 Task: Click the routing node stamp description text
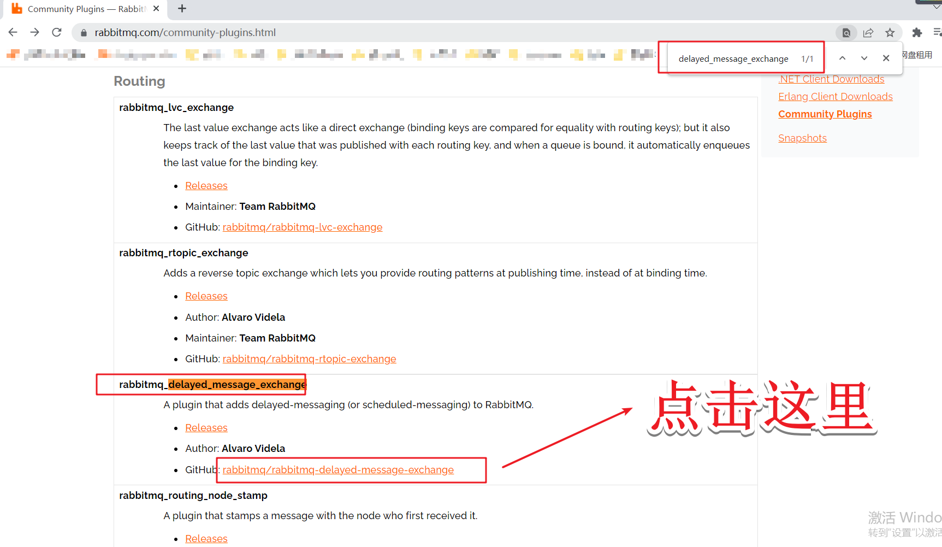coord(321,516)
